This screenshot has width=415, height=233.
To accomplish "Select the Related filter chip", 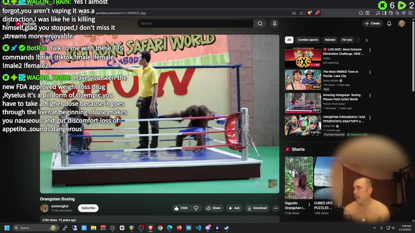I will tap(330, 40).
